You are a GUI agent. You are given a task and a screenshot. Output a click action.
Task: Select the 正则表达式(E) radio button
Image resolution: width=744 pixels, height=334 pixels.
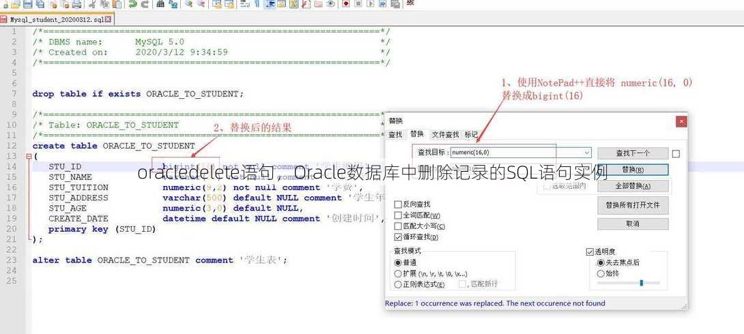tap(398, 285)
